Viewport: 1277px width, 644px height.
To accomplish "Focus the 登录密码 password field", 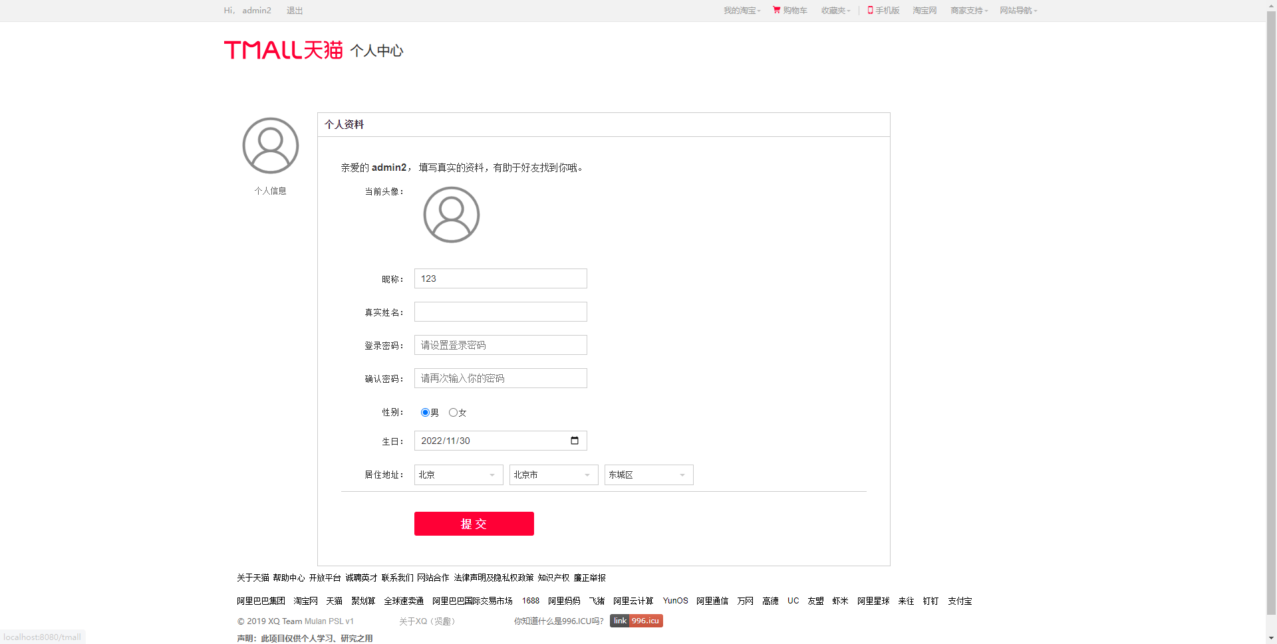I will coord(501,345).
